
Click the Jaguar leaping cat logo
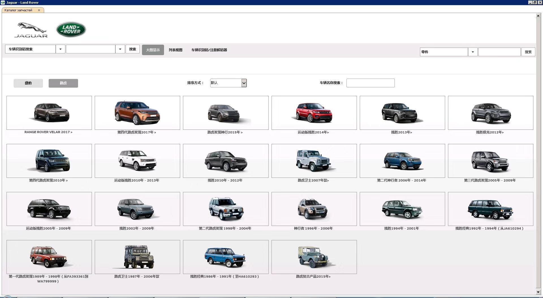[31, 30]
